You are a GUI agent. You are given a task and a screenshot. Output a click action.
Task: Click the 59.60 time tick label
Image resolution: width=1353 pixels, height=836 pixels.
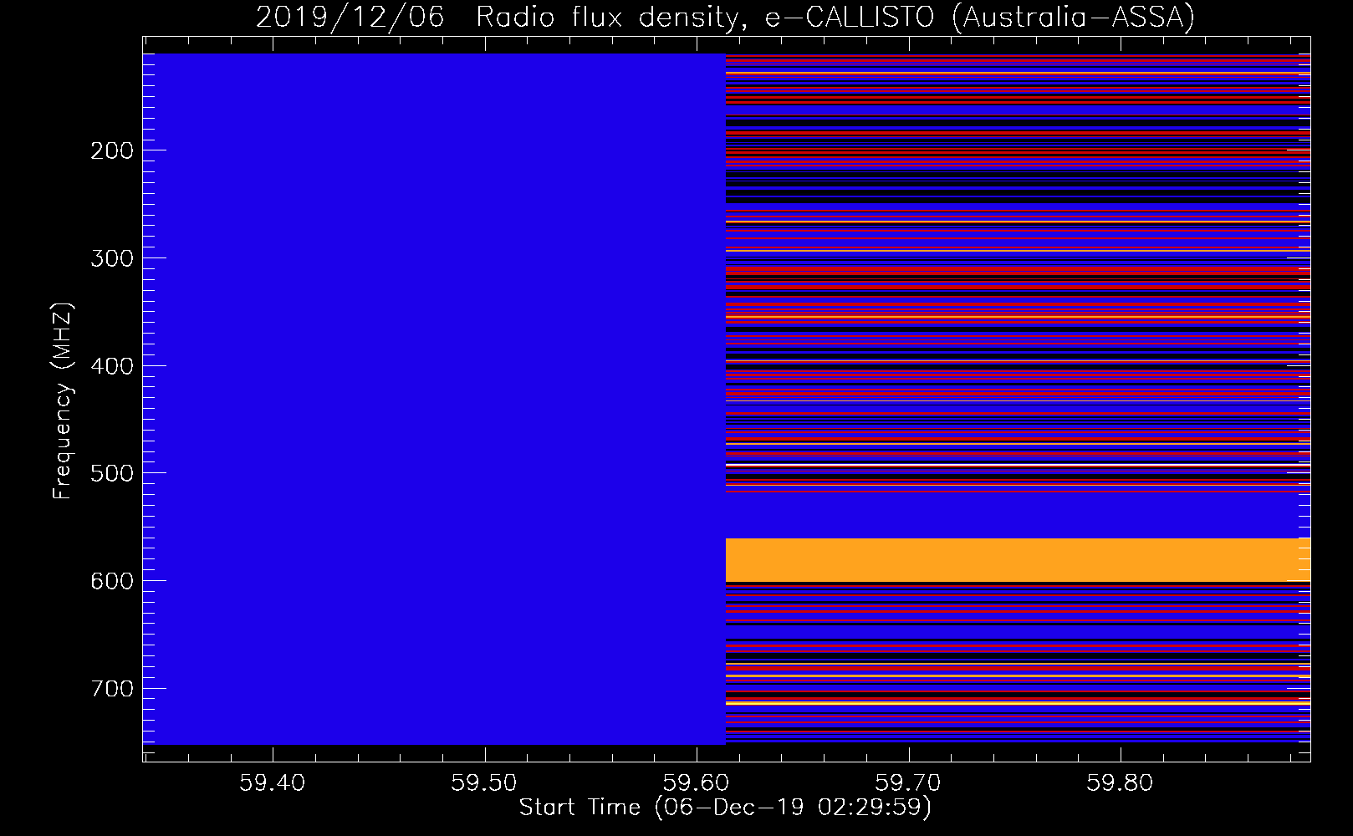[x=696, y=783]
